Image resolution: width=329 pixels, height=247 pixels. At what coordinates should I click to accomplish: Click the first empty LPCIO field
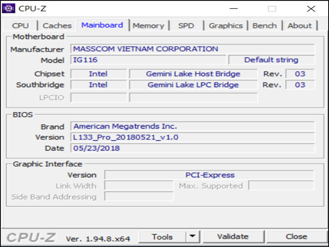click(98, 98)
